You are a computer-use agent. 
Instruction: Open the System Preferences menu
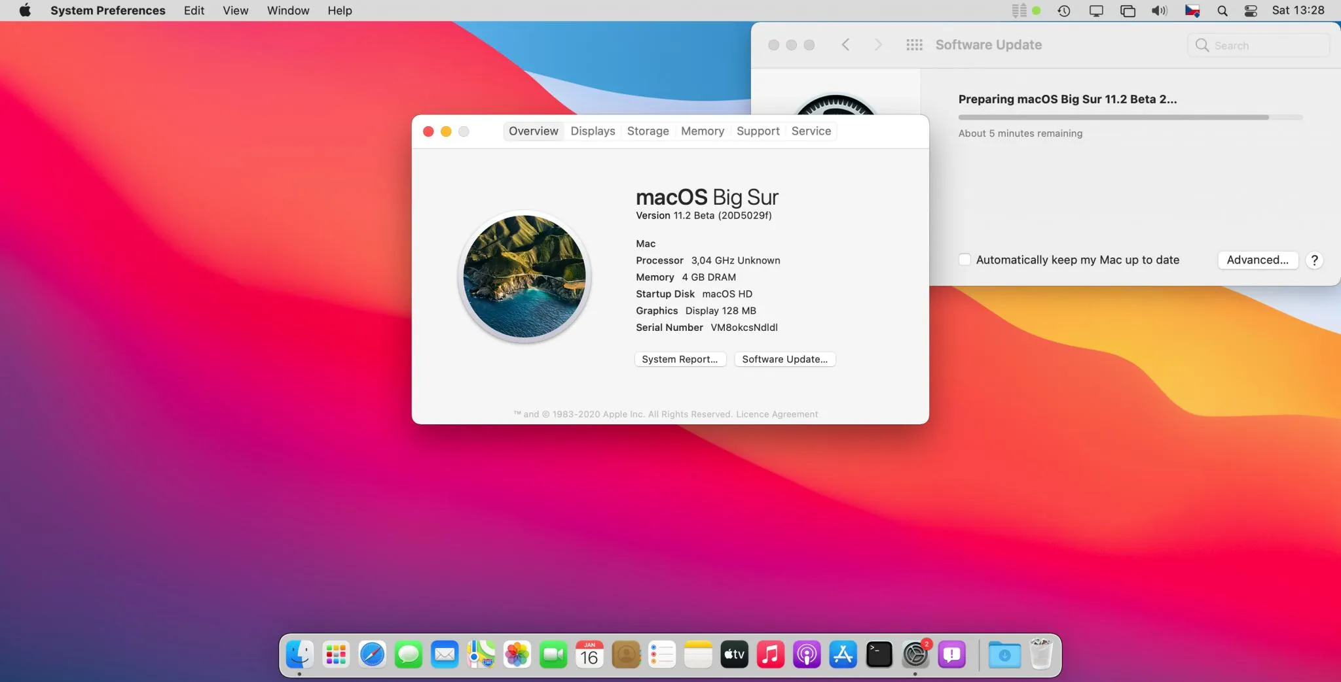[108, 10]
